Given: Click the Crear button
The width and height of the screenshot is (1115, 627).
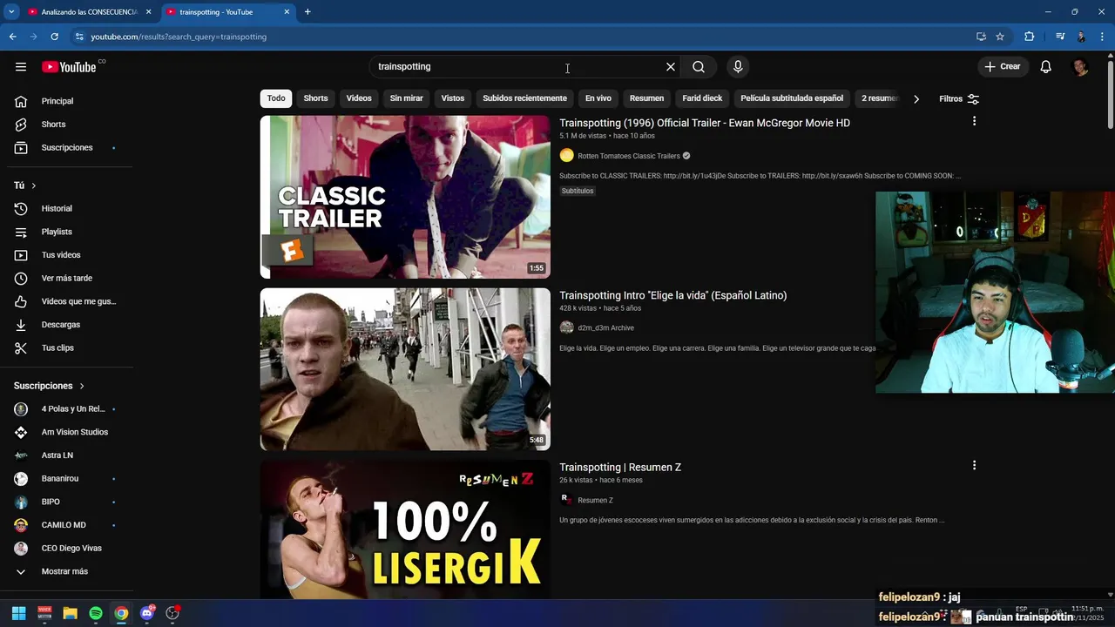Looking at the screenshot, I should click(1003, 67).
